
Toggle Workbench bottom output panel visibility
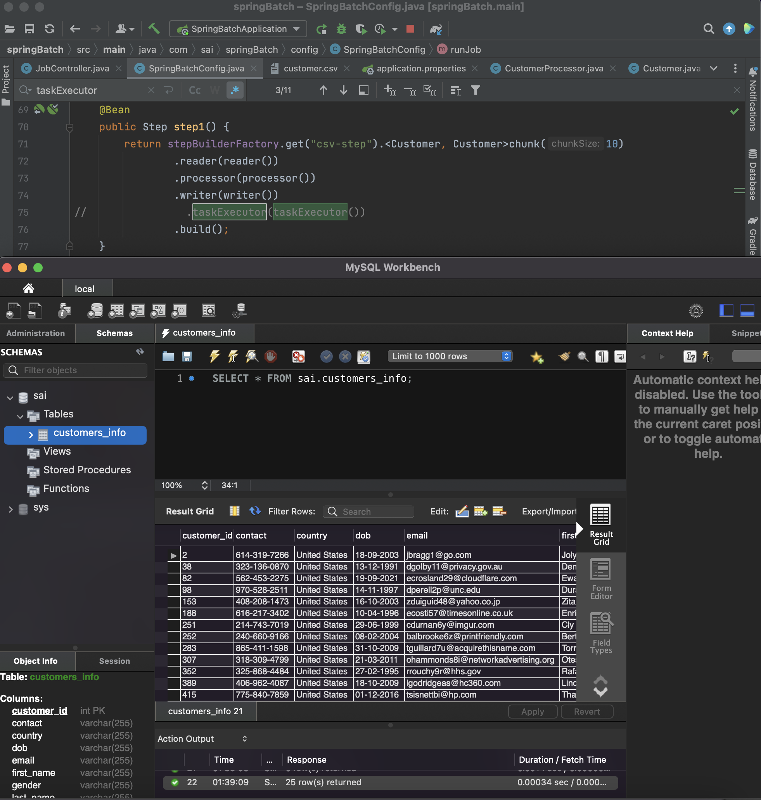coord(747,311)
